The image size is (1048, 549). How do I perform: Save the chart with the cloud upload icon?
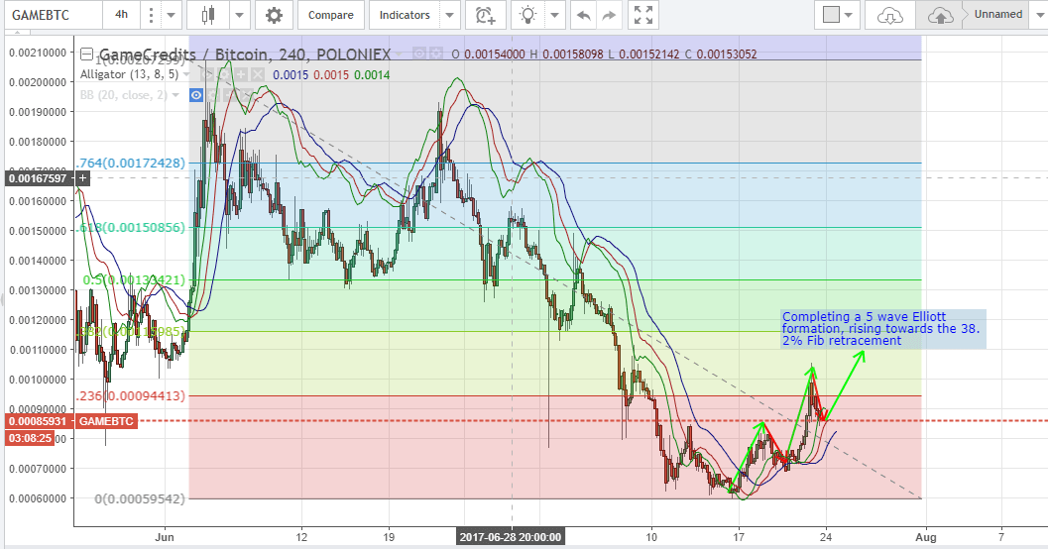(940, 15)
